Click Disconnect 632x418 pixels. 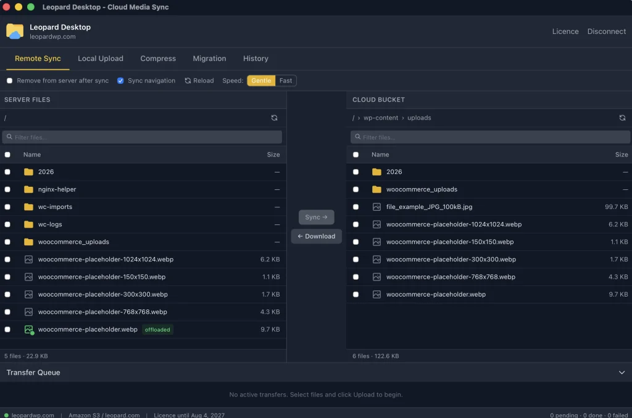tap(606, 31)
